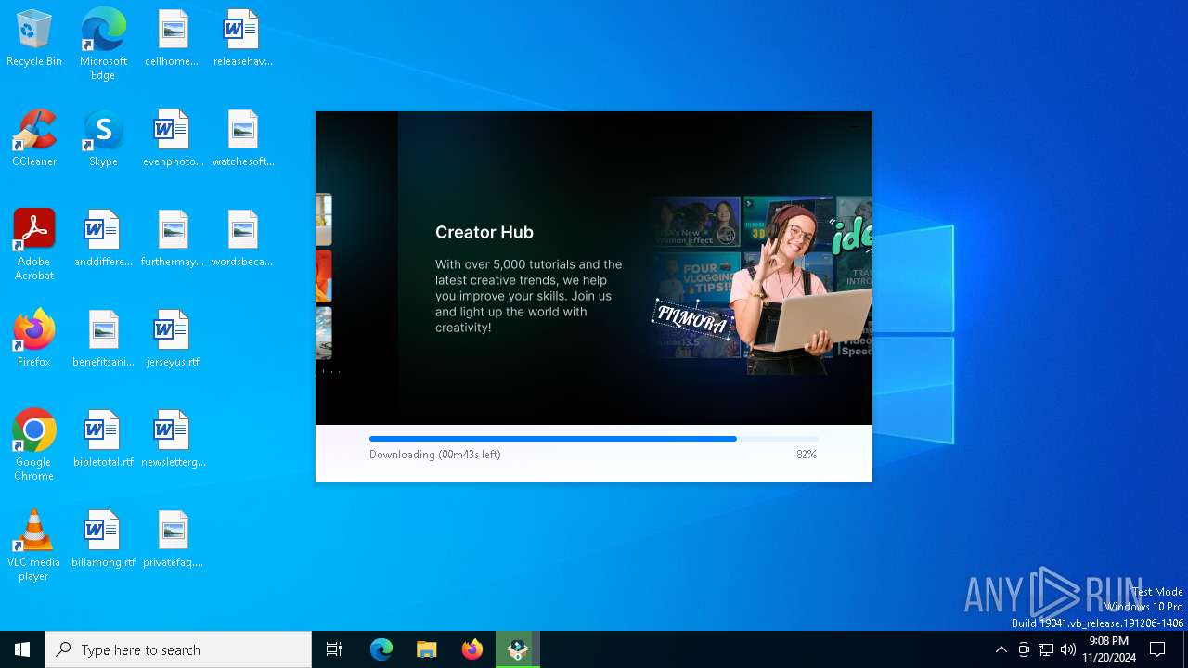This screenshot has width=1188, height=668.
Task: Select the evenphoto Word document icon
Action: (173, 138)
